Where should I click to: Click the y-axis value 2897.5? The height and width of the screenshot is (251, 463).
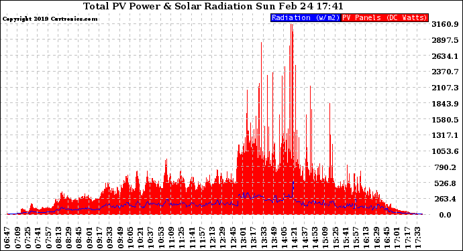tap(445, 40)
